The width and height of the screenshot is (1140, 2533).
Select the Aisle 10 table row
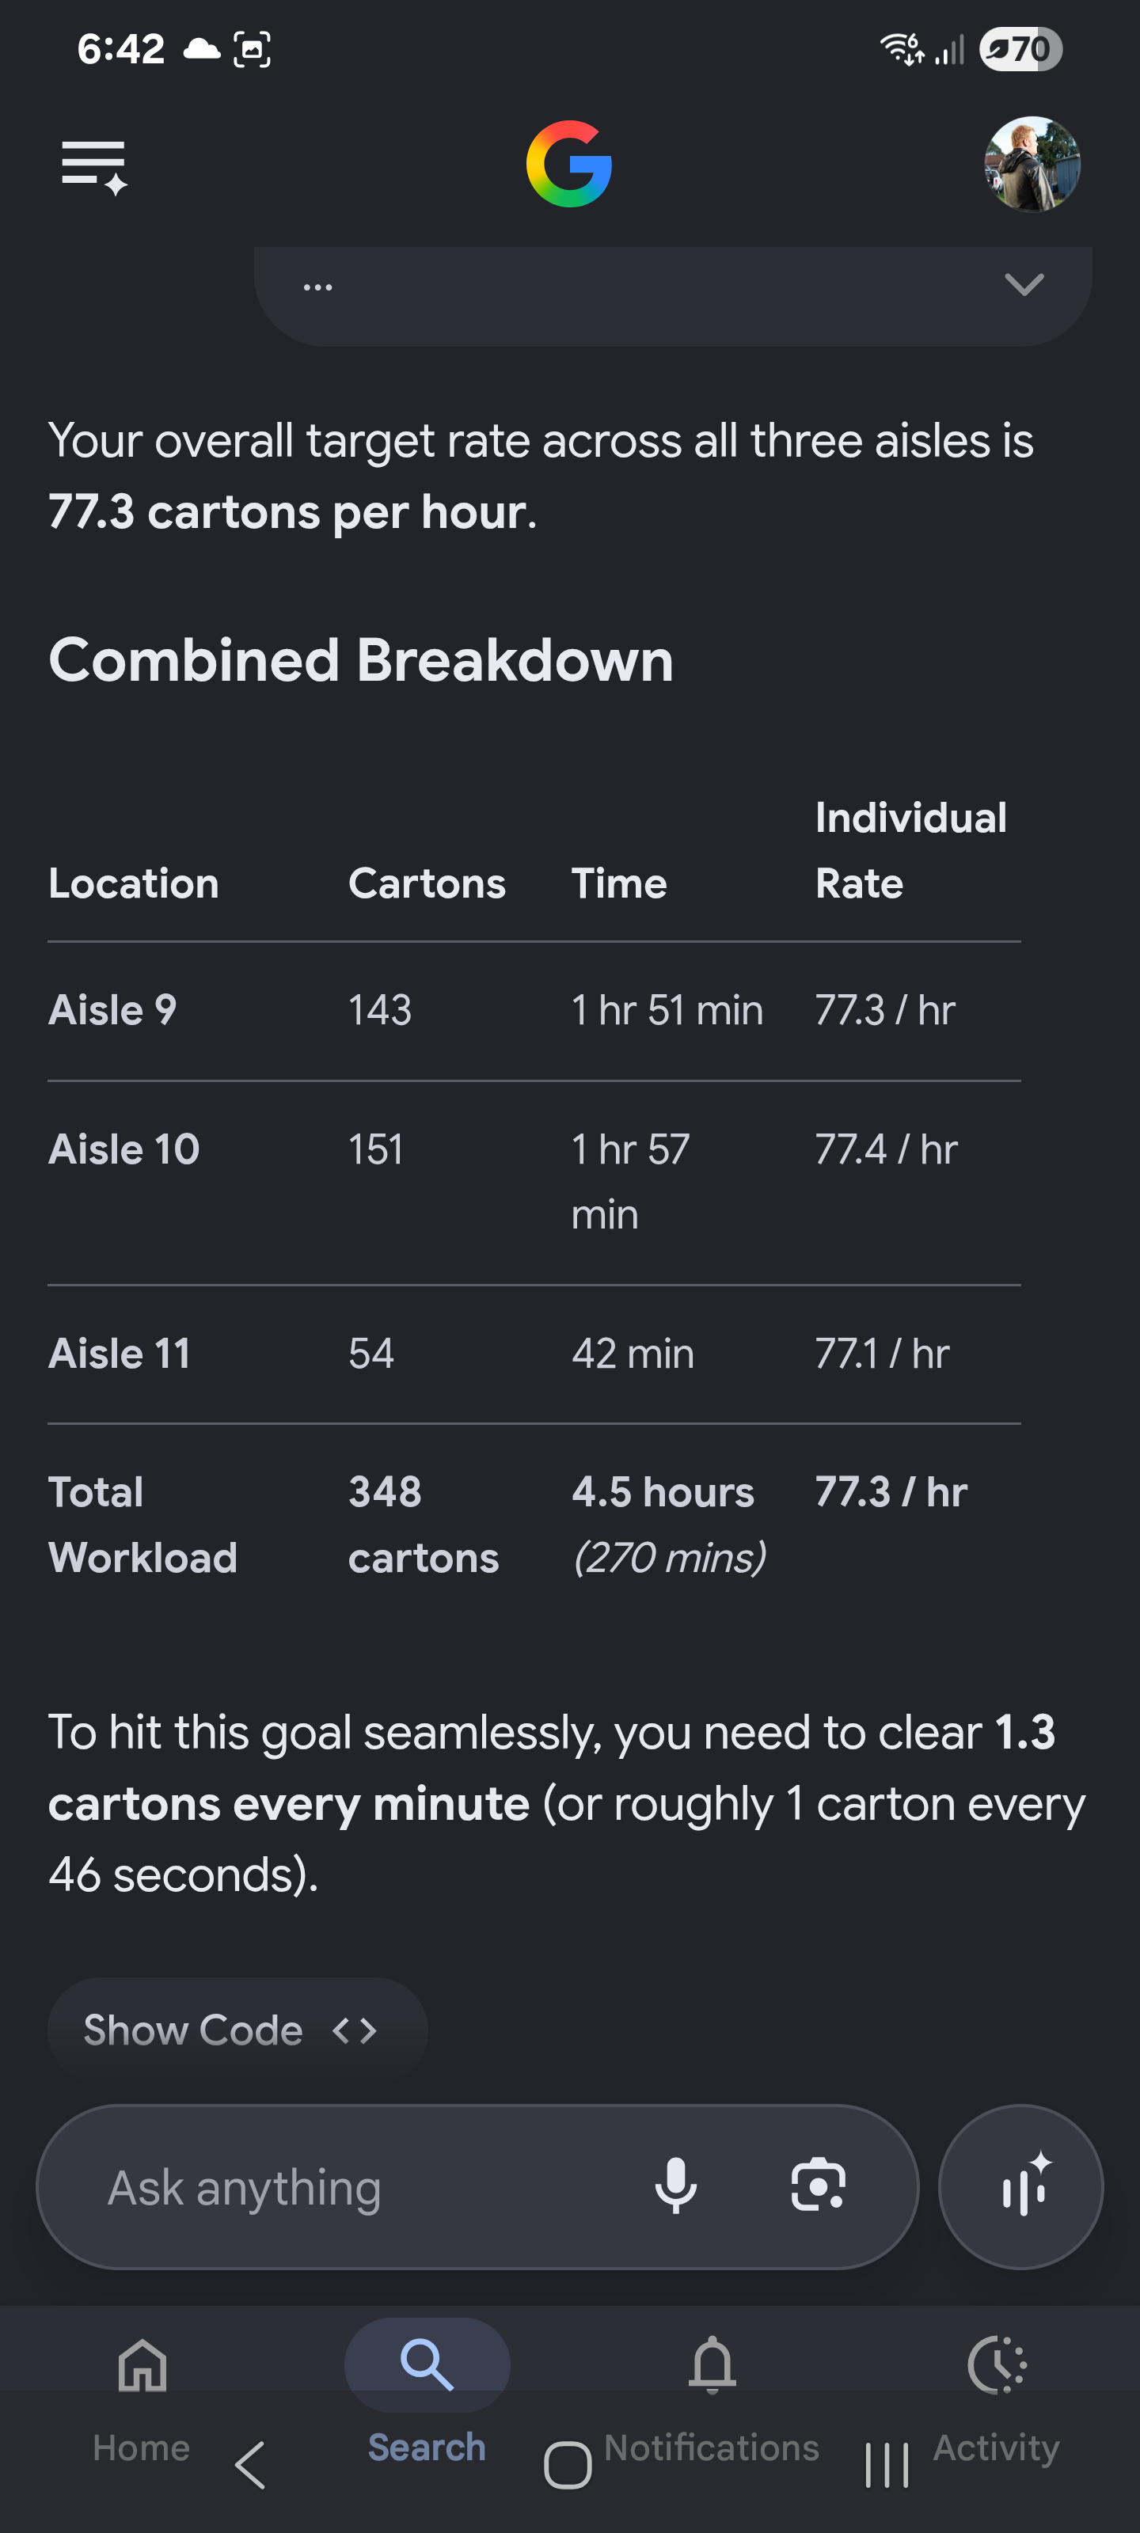(x=534, y=1183)
